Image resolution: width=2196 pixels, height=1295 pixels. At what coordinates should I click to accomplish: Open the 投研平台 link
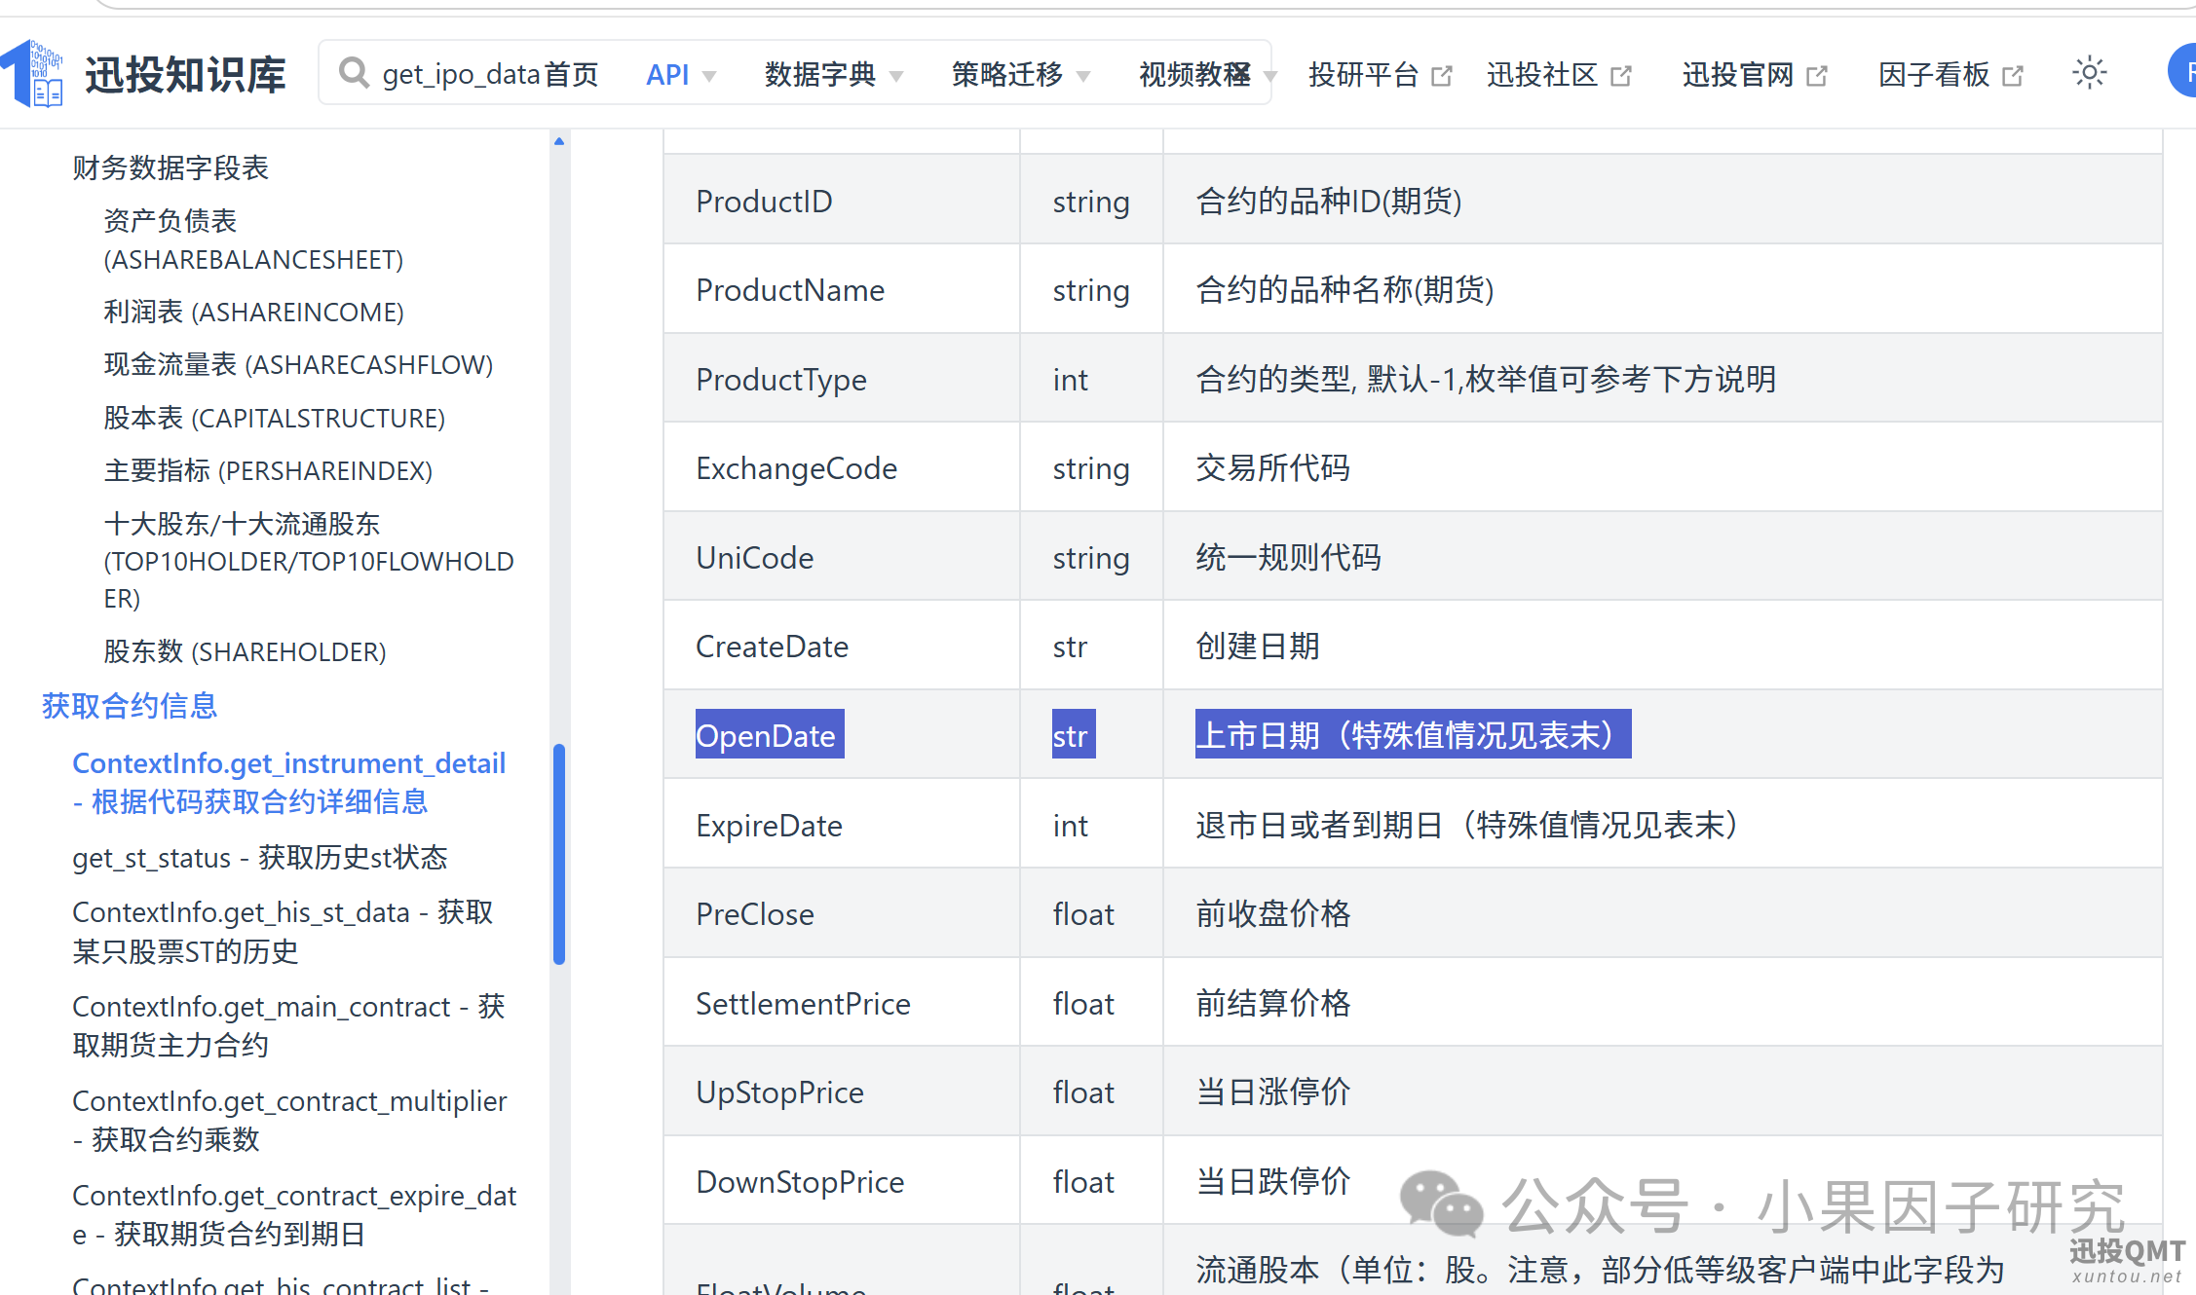[x=1364, y=74]
